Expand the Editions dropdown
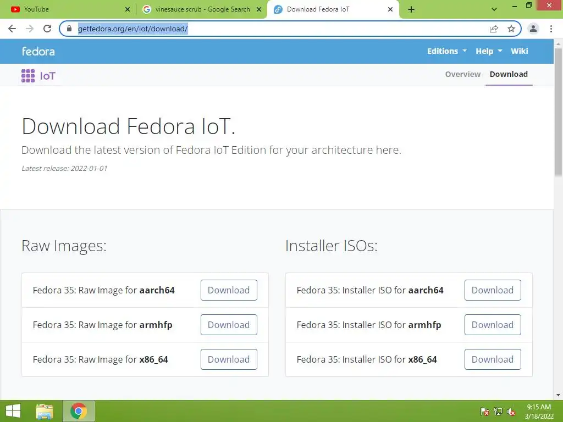 point(446,51)
